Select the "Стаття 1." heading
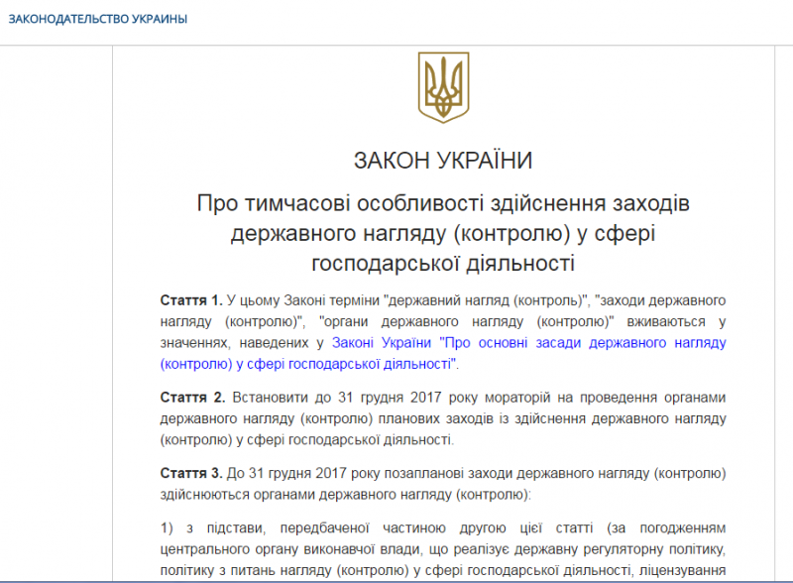 (190, 299)
